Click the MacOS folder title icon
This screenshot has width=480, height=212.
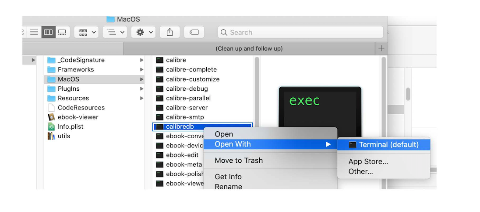pyautogui.click(x=110, y=19)
